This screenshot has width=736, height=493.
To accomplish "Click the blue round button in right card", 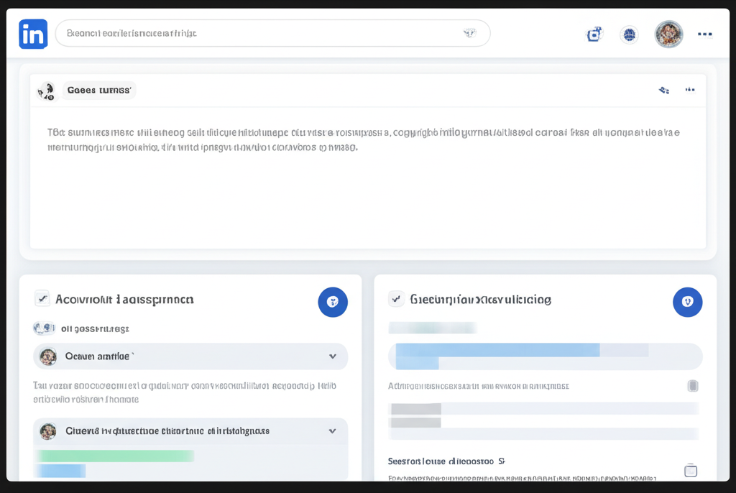I will (688, 302).
